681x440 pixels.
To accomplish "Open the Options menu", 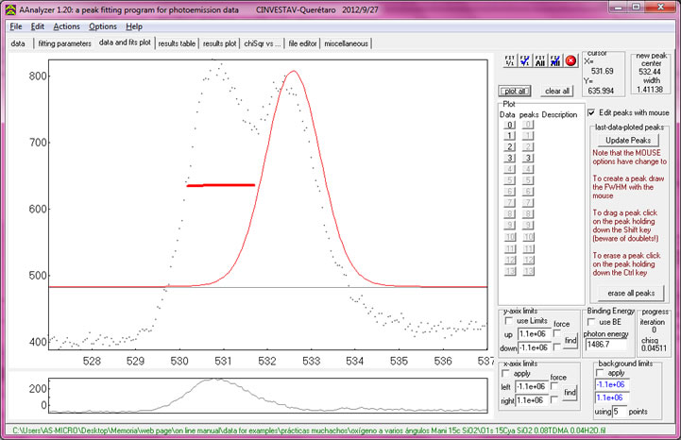I will tap(104, 26).
